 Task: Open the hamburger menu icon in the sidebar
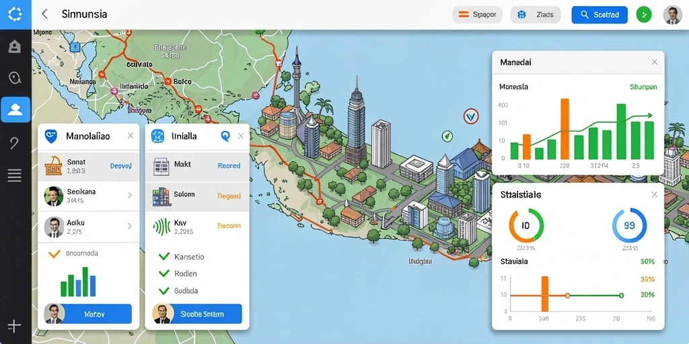click(x=15, y=175)
